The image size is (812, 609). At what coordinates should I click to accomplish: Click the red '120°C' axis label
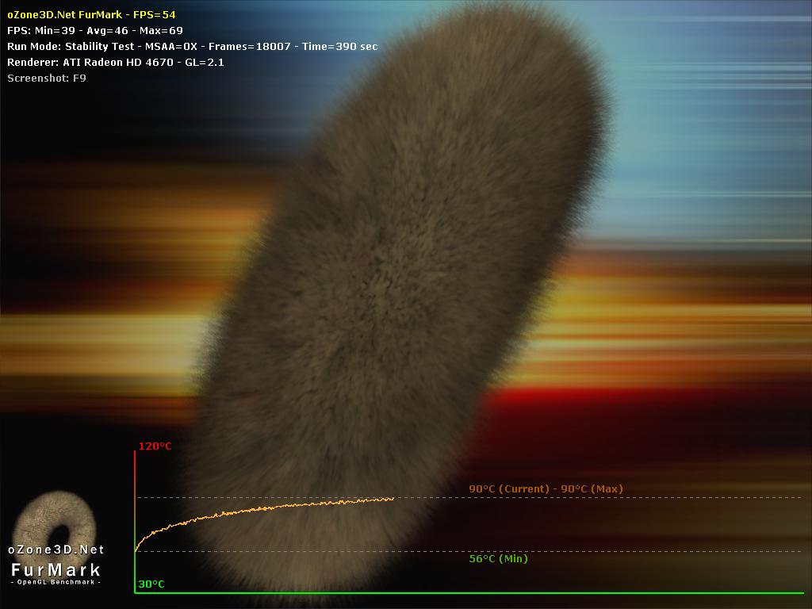[x=155, y=446]
